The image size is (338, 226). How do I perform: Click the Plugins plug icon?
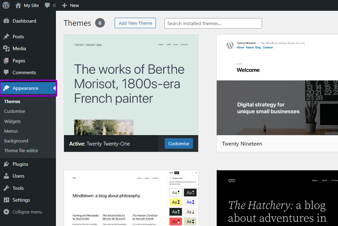(x=7, y=164)
